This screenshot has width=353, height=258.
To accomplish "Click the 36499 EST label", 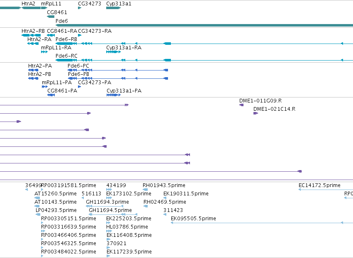I will pos(33,185).
